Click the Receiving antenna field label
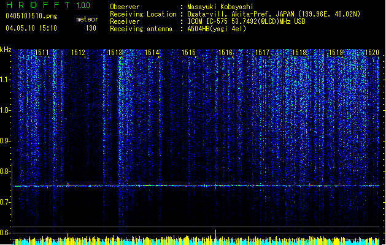 coord(141,29)
